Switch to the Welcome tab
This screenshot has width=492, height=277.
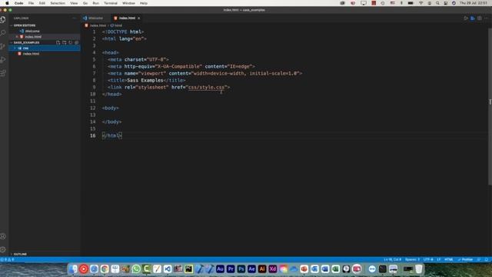[95, 18]
